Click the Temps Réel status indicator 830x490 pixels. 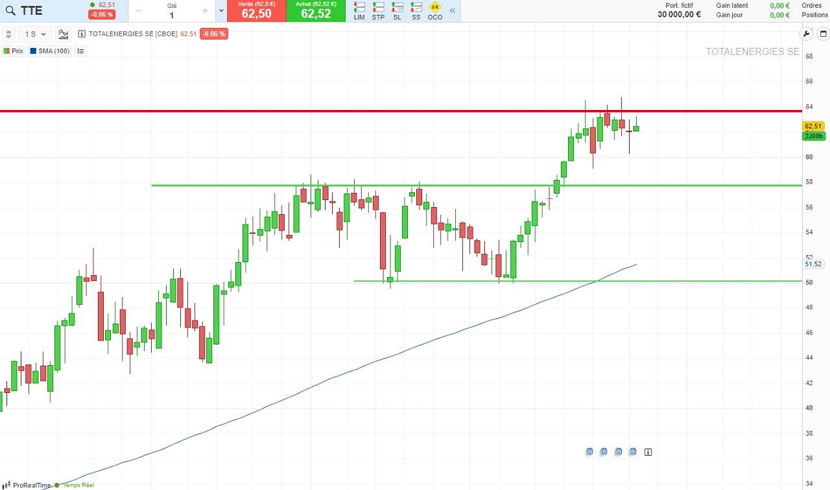(75, 485)
